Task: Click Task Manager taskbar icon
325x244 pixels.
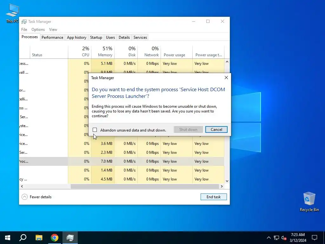Action: 70,238
